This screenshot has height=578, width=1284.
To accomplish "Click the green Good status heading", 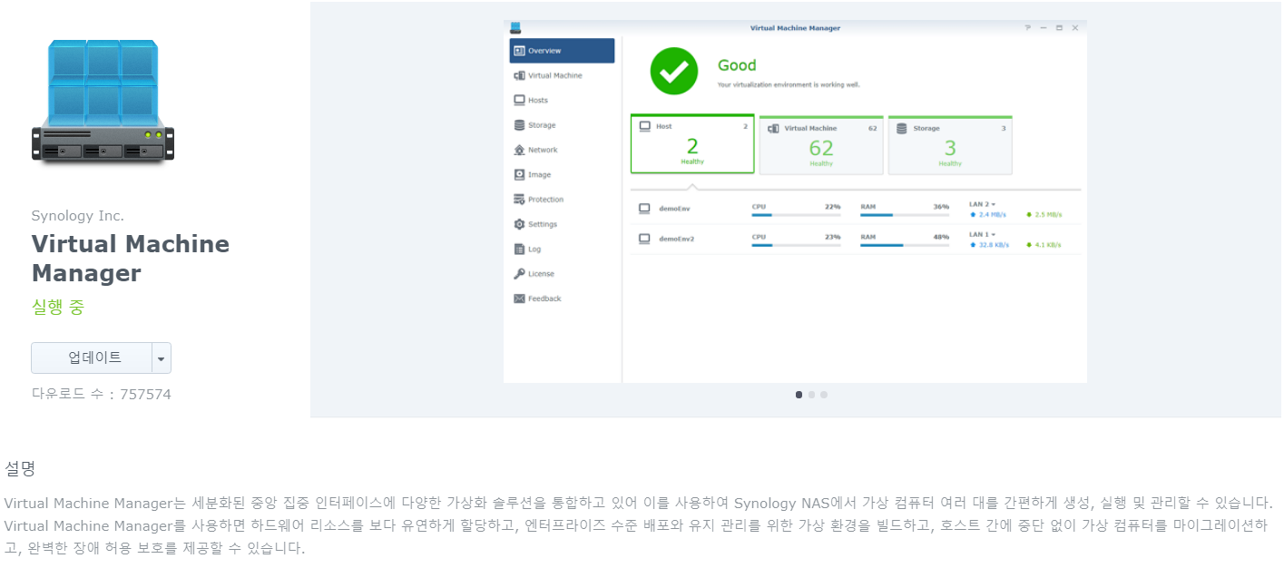I will [x=737, y=65].
